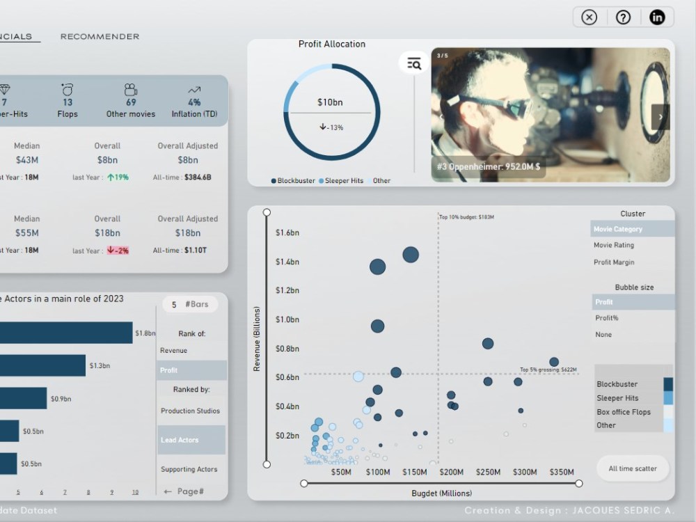696x522 pixels.
Task: Open the search filter beside Profit Allocation
Action: [x=413, y=62]
